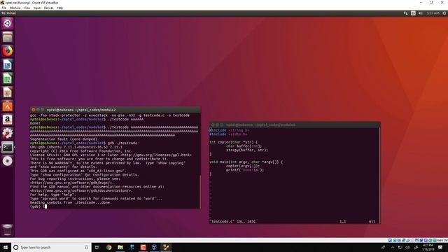448x252 pixels.
Task: Click the 'Reading symbols from ./testcode...done.' line
Action: pyautogui.click(x=71, y=202)
